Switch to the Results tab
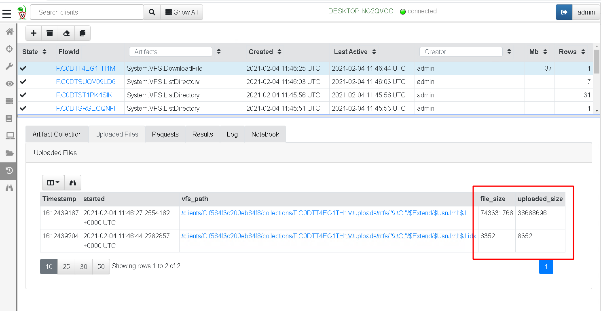This screenshot has width=601, height=311. tap(203, 134)
